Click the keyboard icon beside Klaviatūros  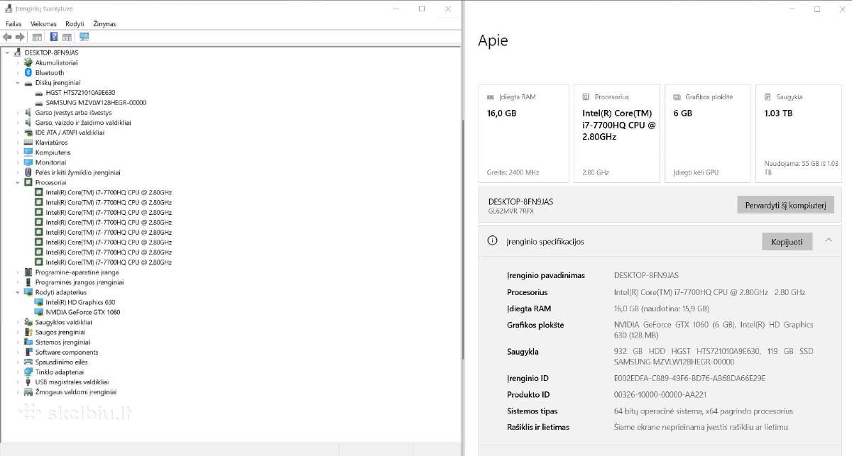28,142
